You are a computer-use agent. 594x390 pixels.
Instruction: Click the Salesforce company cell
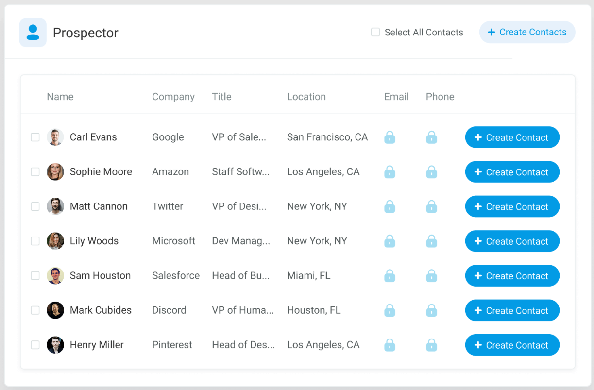[176, 275]
